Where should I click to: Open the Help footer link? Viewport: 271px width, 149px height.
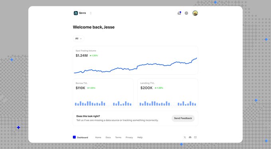pos(140,137)
